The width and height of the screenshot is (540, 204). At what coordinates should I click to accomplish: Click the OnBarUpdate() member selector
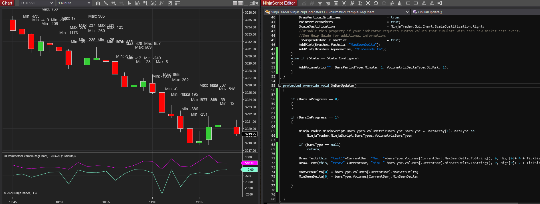click(x=430, y=12)
